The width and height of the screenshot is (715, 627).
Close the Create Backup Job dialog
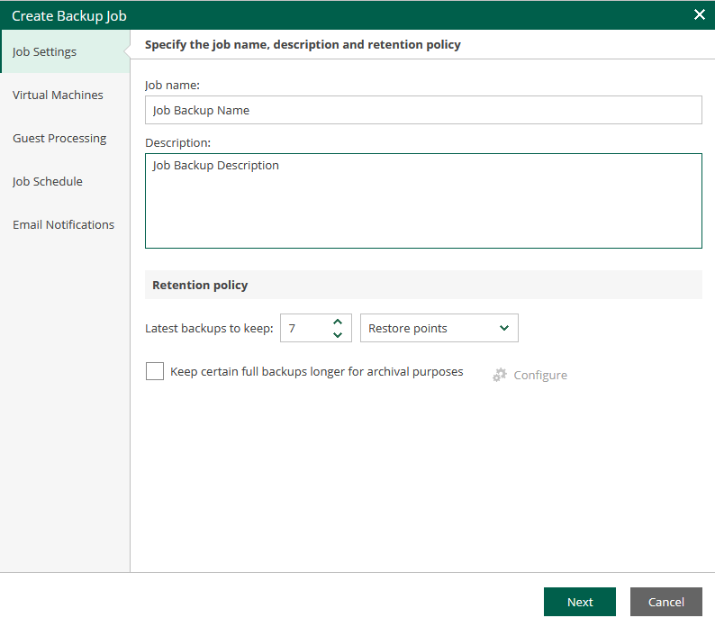(x=700, y=14)
